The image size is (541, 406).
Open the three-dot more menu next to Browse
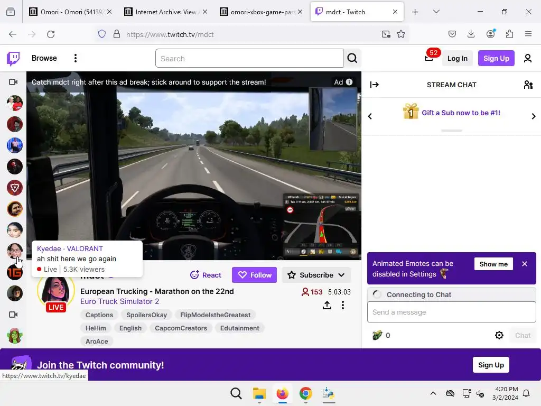tap(75, 58)
